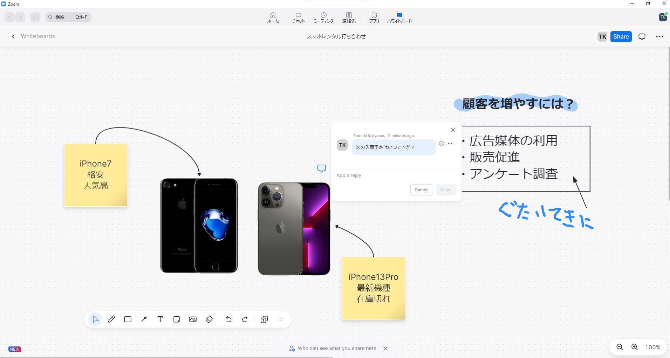670x358 pixels.
Task: Open the ホワイトボード tab
Action: click(399, 18)
